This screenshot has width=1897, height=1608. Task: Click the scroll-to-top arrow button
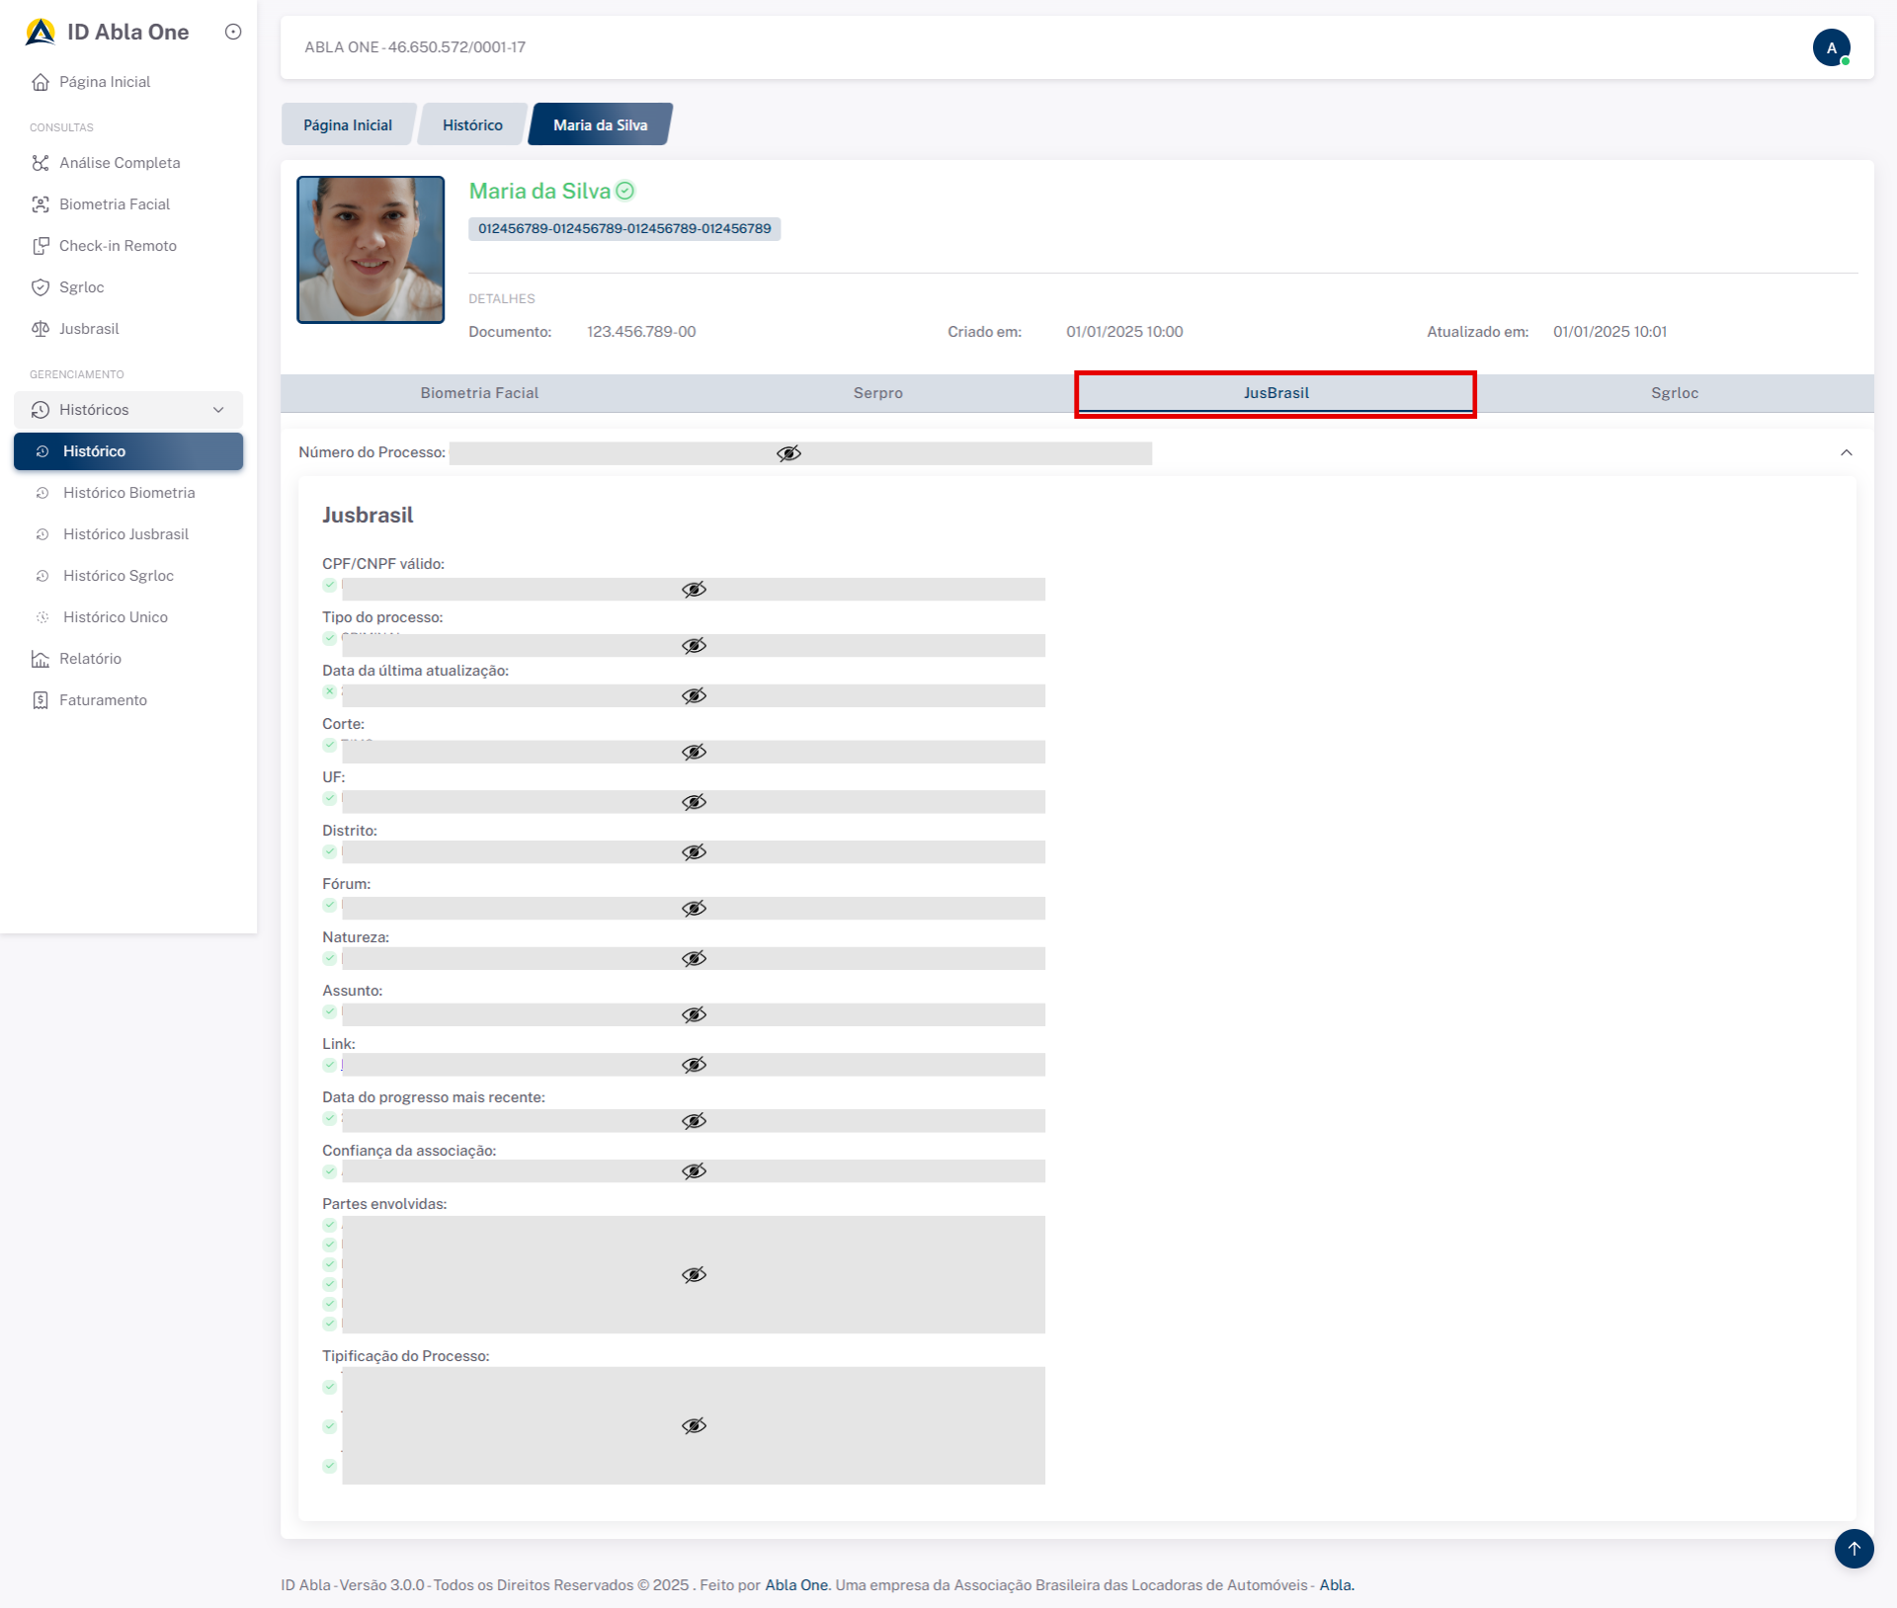(x=1854, y=1548)
